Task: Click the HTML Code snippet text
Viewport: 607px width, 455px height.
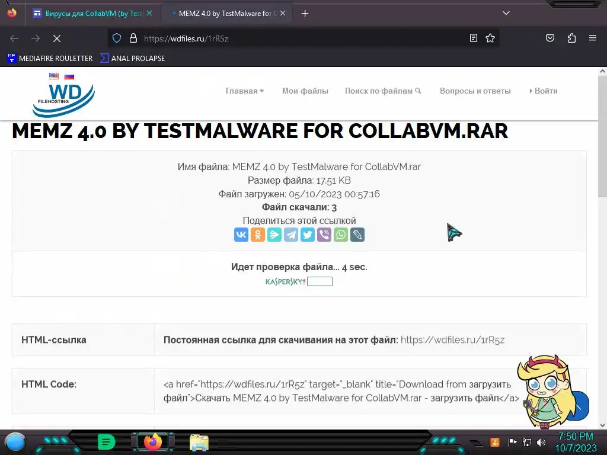Action: click(341, 391)
